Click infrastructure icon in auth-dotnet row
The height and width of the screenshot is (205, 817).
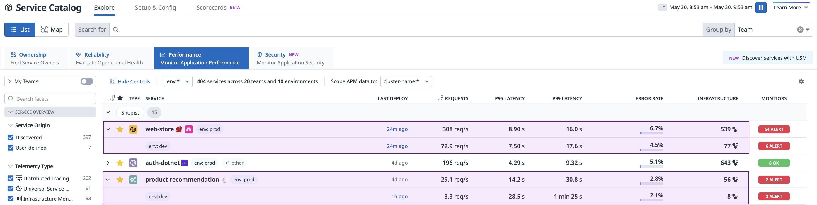click(735, 163)
